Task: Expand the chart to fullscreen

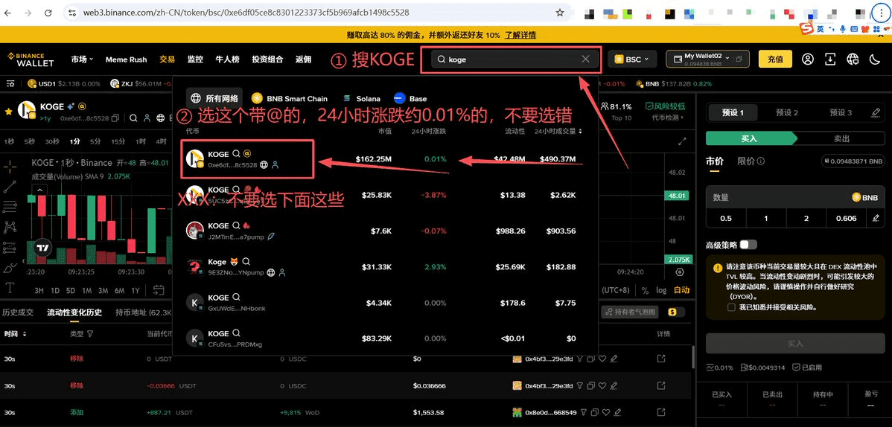Action: [682, 141]
